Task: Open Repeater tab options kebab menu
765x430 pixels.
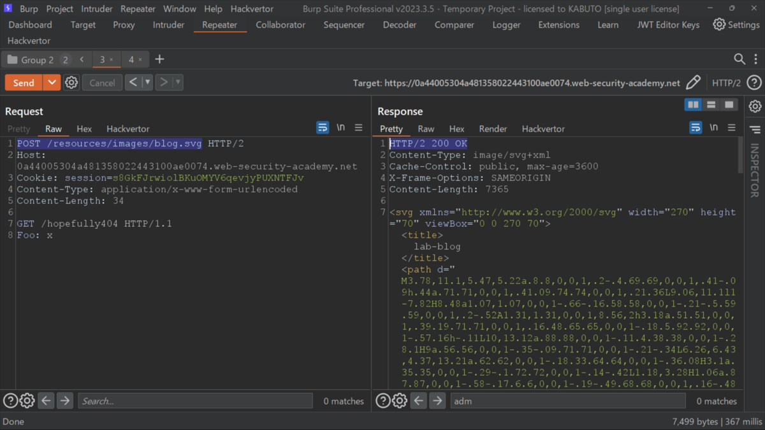Action: tap(756, 59)
